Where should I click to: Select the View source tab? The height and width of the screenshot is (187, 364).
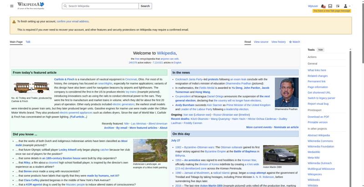[261, 42]
